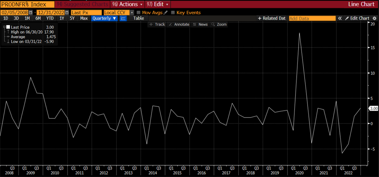Enable the Mov Avgs checkbox
The image size is (379, 177).
(x=138, y=12)
